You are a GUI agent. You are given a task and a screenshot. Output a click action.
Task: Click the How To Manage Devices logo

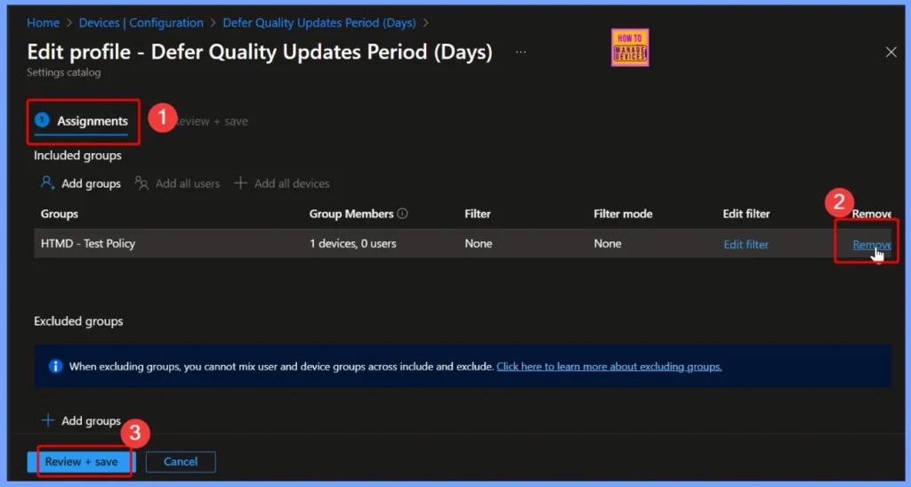pyautogui.click(x=630, y=48)
